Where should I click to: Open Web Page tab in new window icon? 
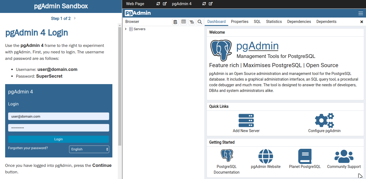[x=165, y=4]
